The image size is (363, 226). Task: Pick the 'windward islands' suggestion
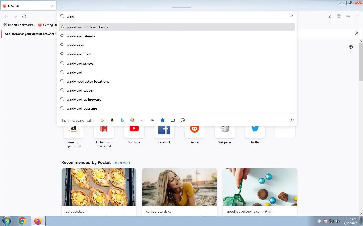pos(177,36)
